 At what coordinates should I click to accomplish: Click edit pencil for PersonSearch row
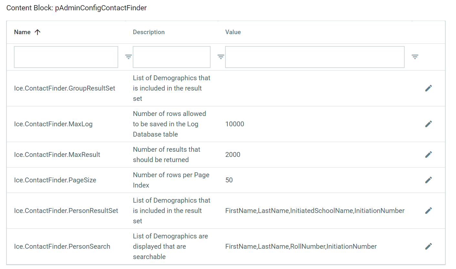(428, 246)
